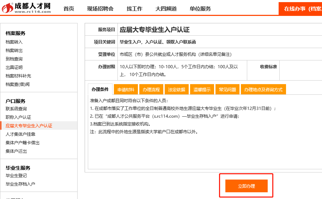Select the 办理条件 tab
Viewport: 322px width, 199px height.
[x=100, y=89]
